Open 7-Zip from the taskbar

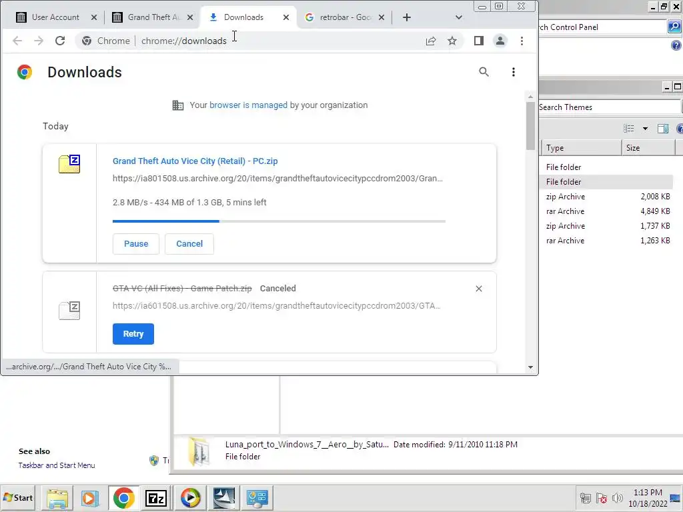click(x=156, y=498)
